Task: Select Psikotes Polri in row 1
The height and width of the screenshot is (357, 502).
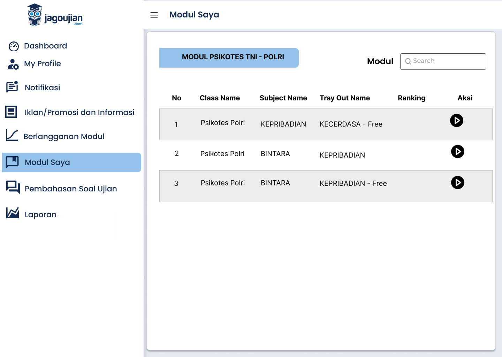Action: (x=223, y=123)
